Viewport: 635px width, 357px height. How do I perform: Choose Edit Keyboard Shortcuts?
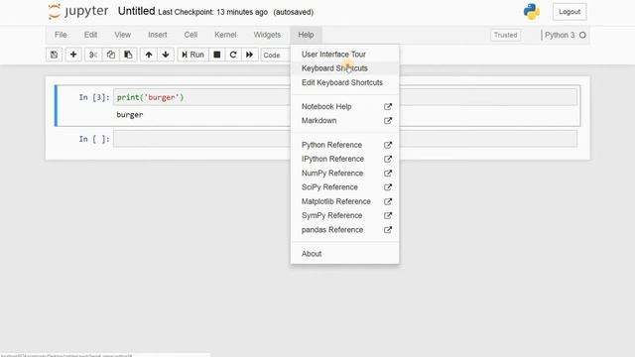[344, 82]
